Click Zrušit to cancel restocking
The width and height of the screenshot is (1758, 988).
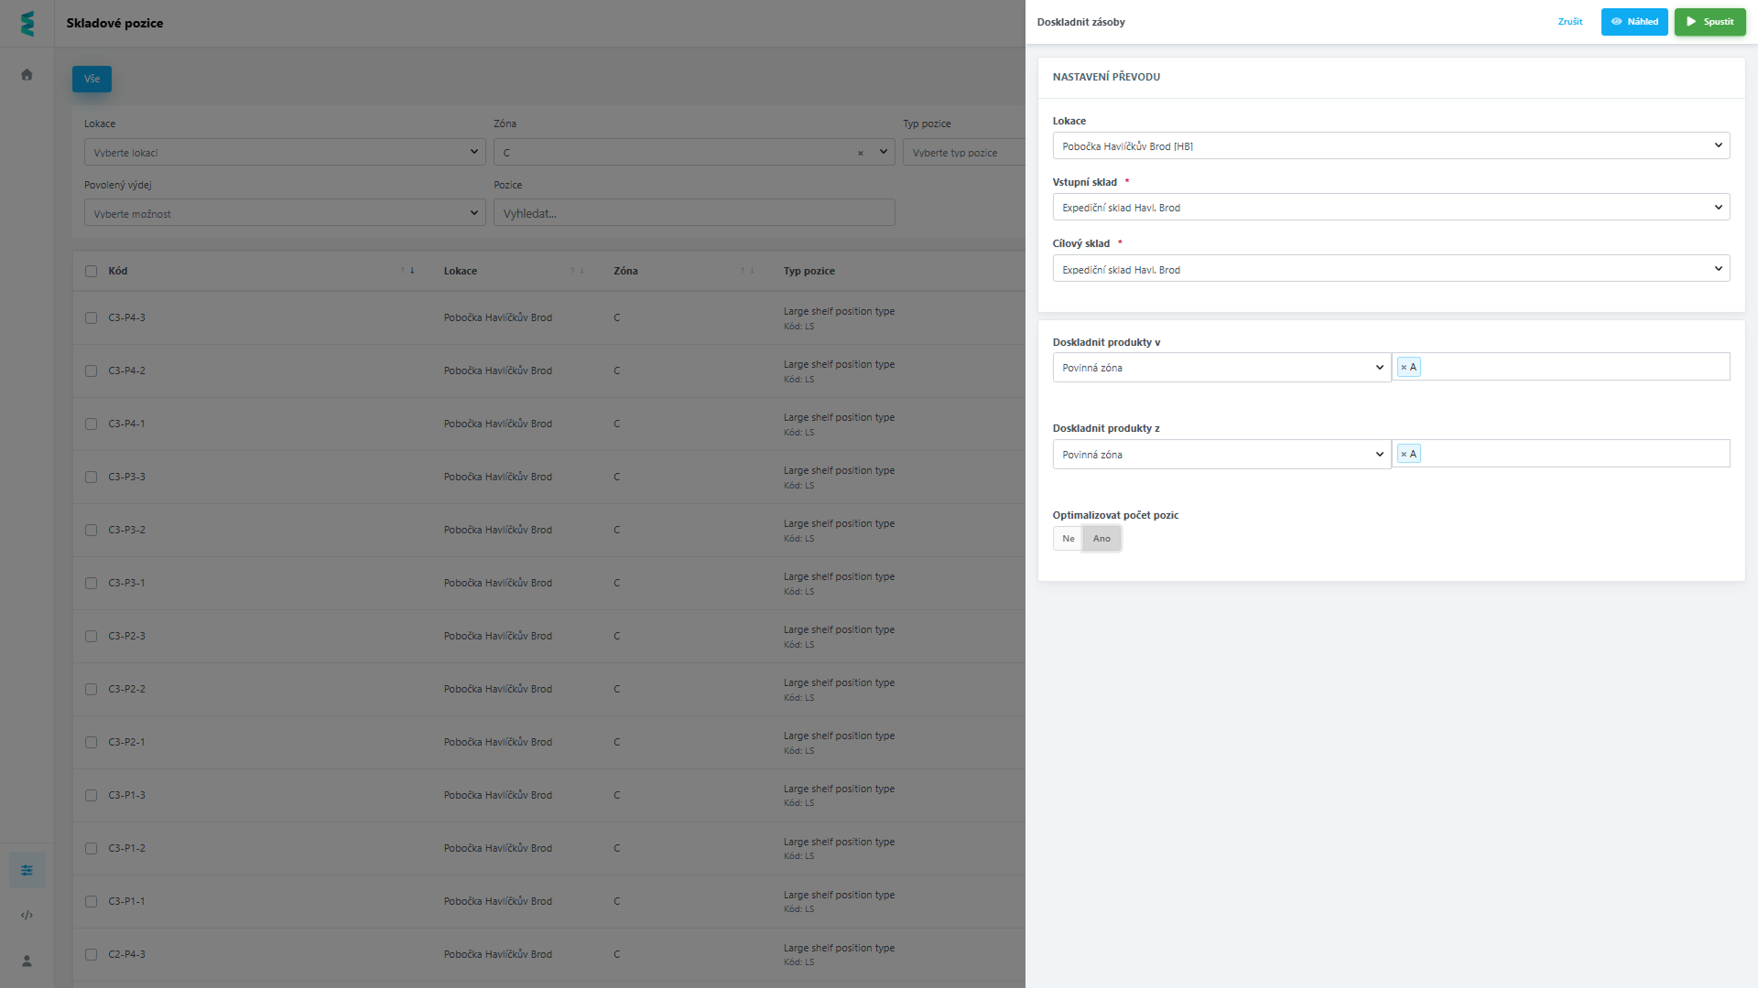click(x=1569, y=22)
